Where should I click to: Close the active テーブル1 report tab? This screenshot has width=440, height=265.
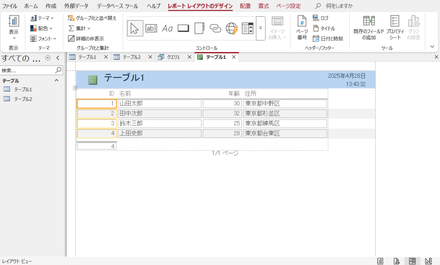pos(234,57)
